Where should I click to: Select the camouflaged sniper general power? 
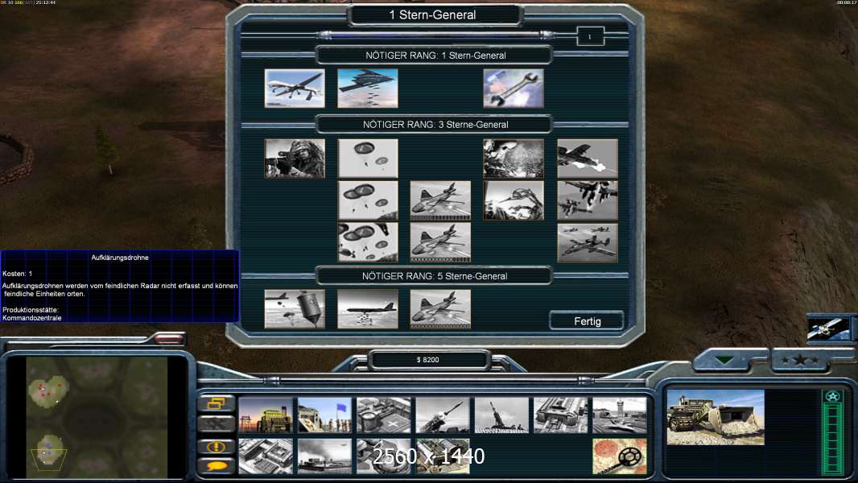(x=295, y=159)
